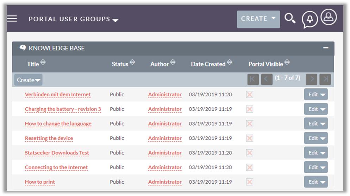Go to the first page arrow
Screen dimensions: 350x196
coord(253,80)
